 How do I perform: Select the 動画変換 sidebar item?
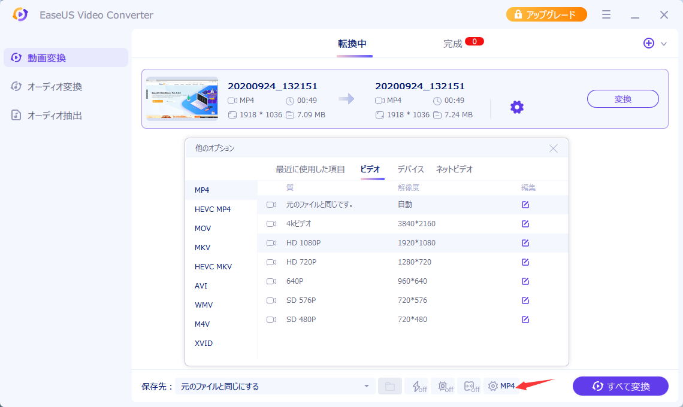pos(66,57)
